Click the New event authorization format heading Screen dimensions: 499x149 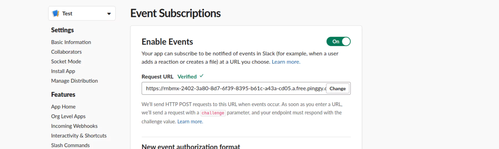191,146
